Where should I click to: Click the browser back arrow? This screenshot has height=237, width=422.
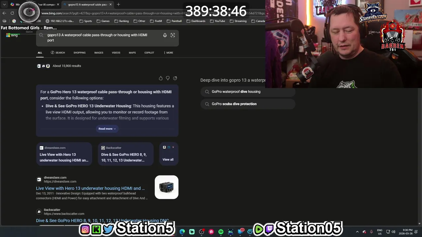(x=4, y=13)
